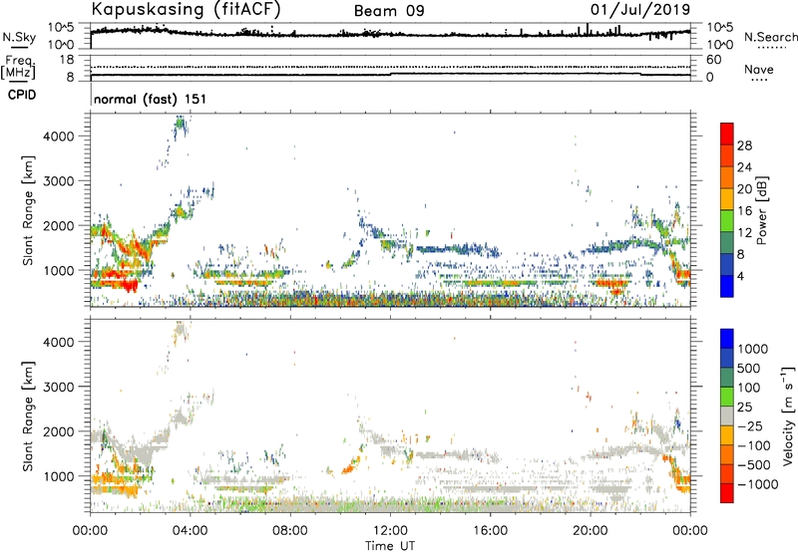
Task: Click the '04:00' time tick label
Action: tap(190, 531)
